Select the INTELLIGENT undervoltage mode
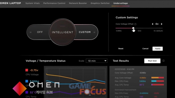The width and height of the screenshot is (175, 98). (63, 32)
